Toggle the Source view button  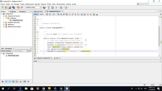[x=36, y=14]
